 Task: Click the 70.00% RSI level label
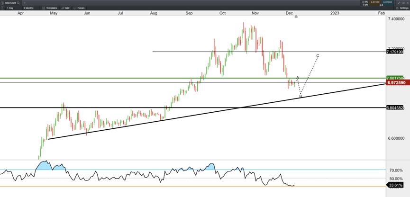[396, 170]
